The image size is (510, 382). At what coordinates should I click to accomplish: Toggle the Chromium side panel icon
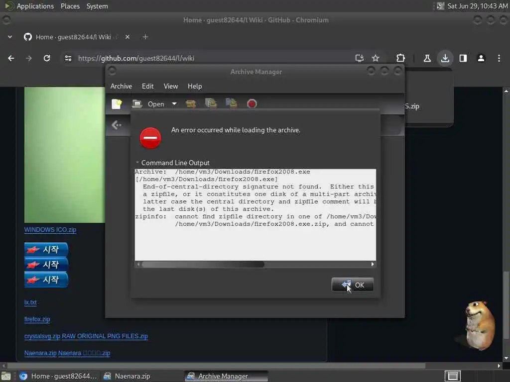click(463, 59)
